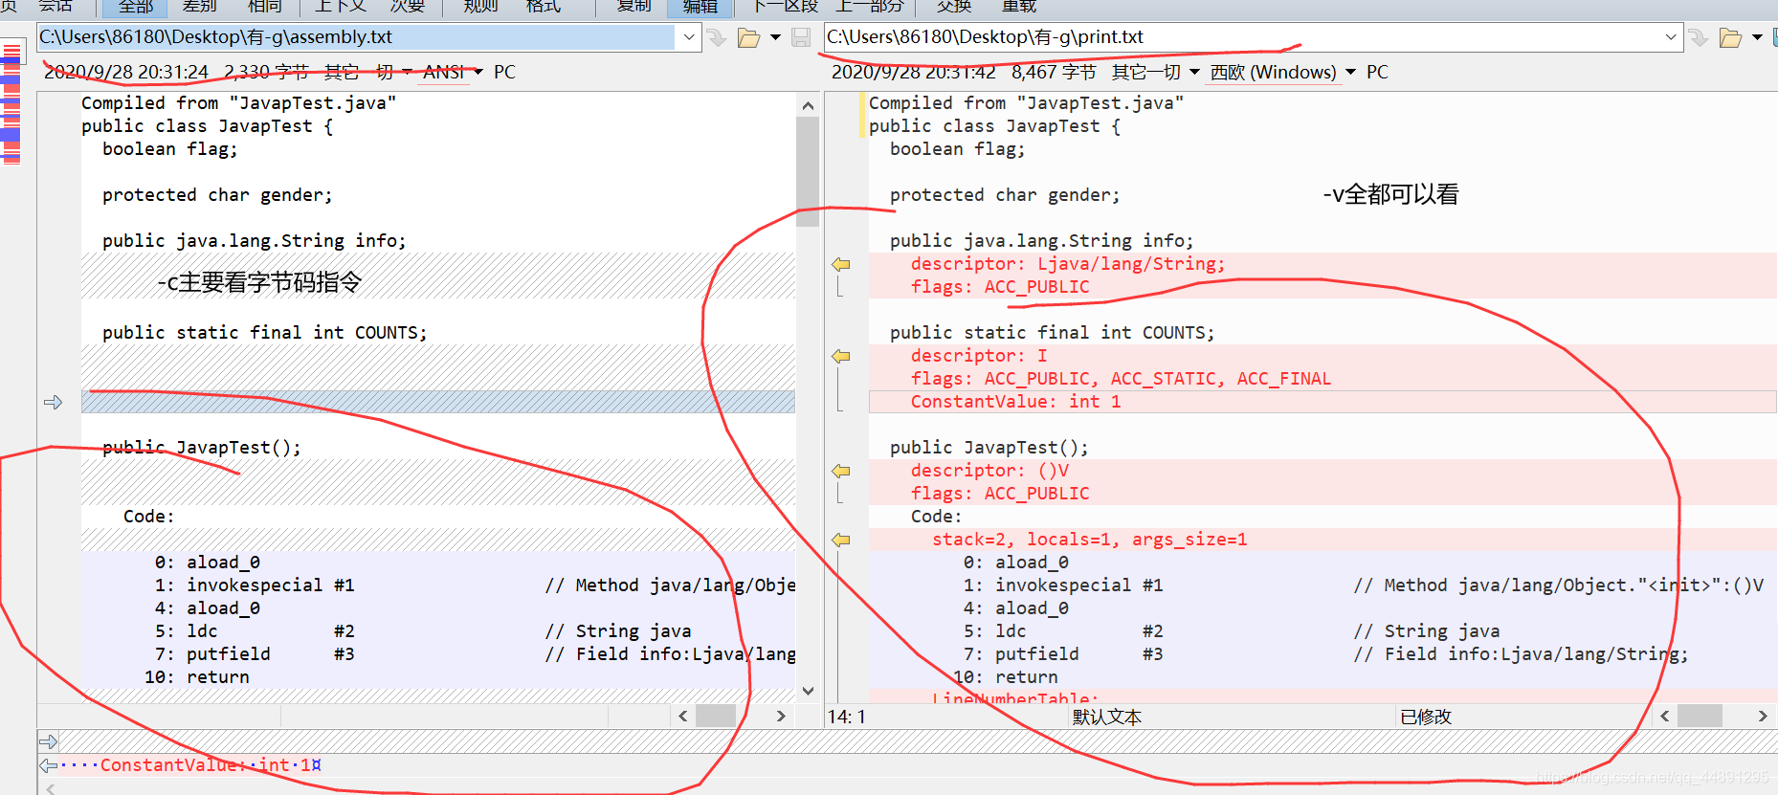Click the right pane green reload arrow icon
1778x795 pixels.
tap(1699, 38)
